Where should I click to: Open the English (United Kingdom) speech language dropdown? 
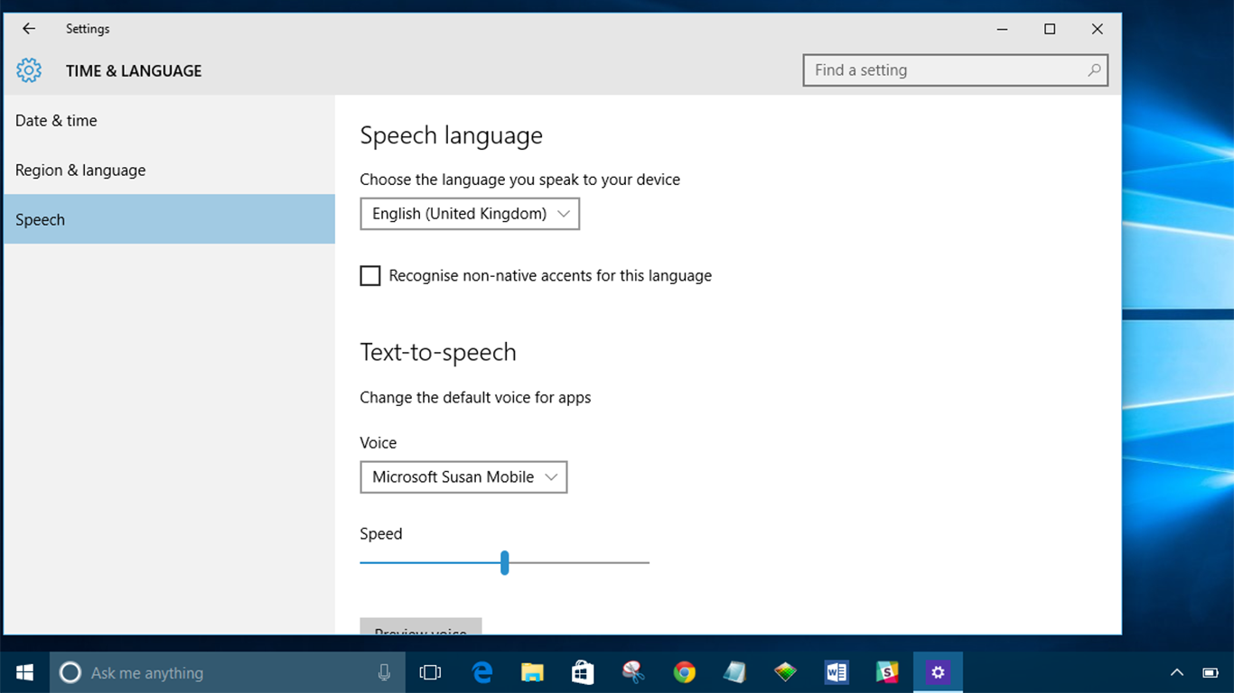coord(470,214)
